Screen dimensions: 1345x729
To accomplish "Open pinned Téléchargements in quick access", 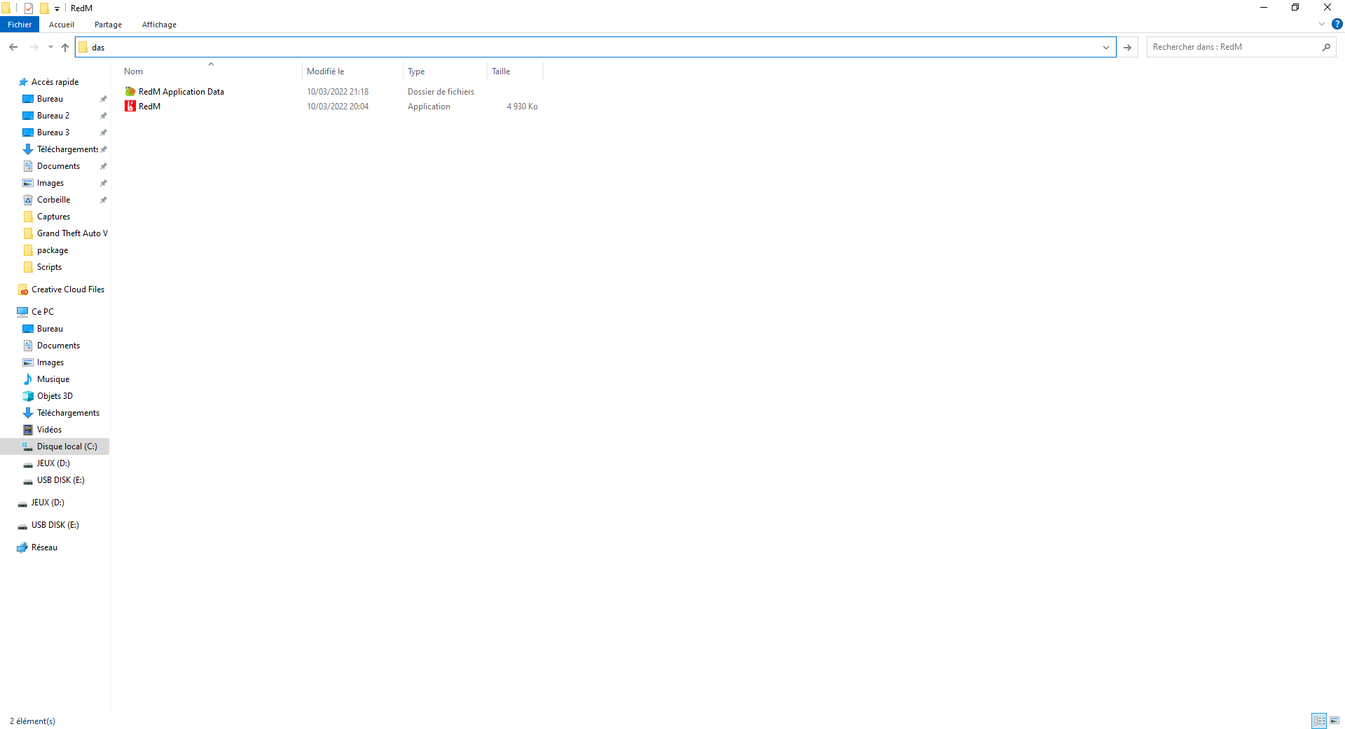I will (67, 149).
